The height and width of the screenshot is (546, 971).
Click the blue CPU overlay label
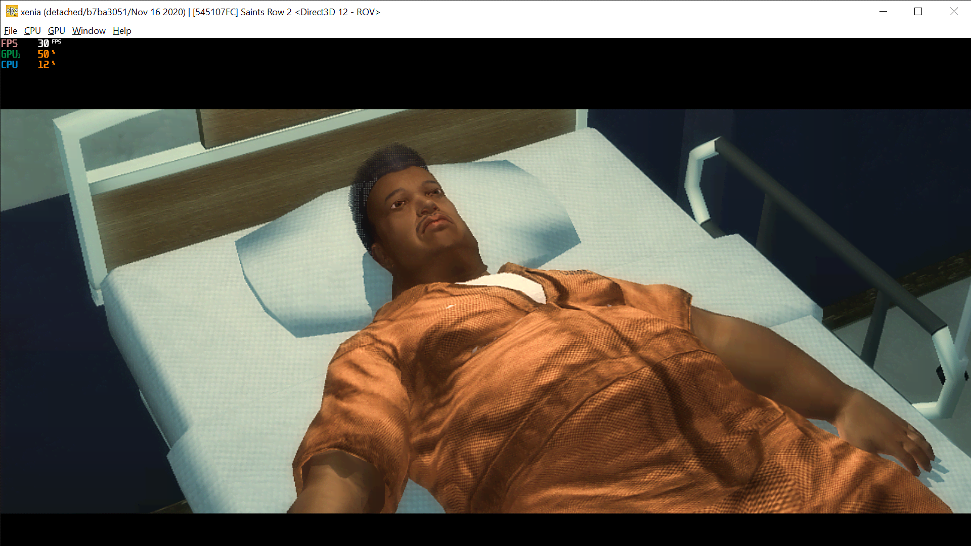tap(10, 65)
